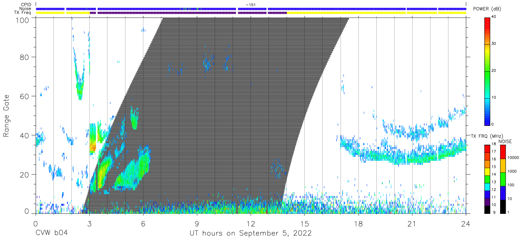Click the x-axis tick label "12"
524x242 pixels.
pyautogui.click(x=250, y=223)
